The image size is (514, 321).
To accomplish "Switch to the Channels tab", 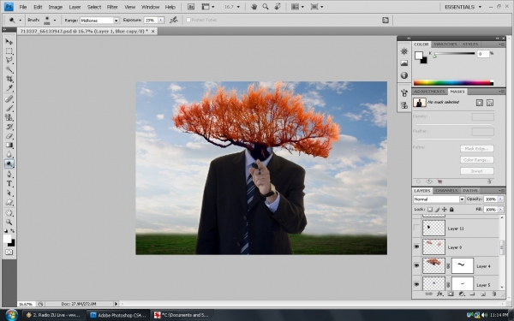I will coord(446,191).
